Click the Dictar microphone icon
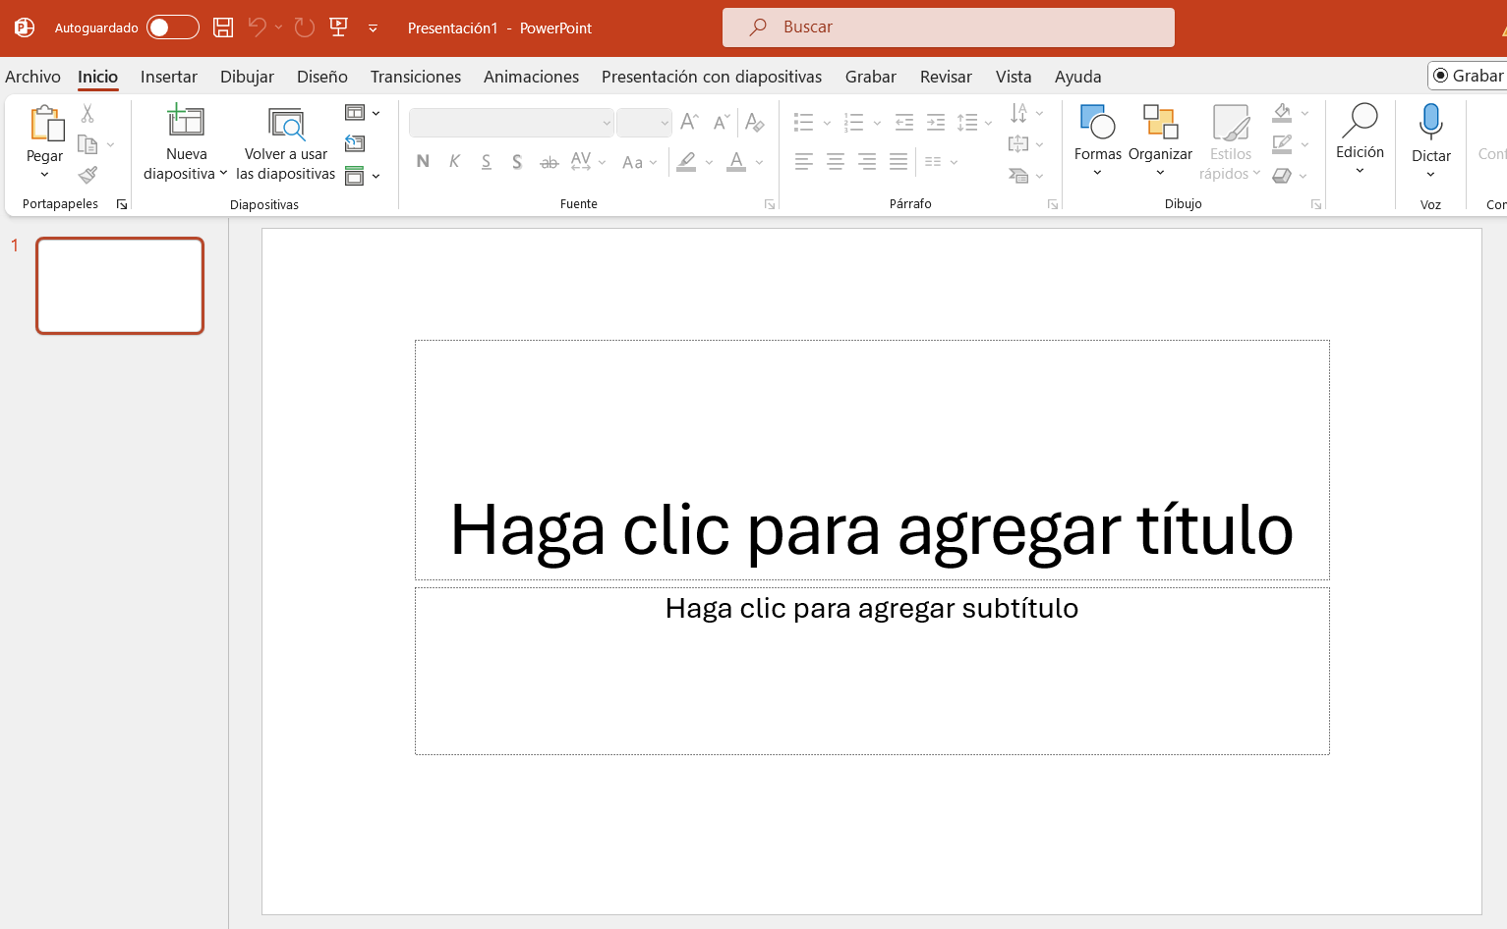 point(1431,122)
